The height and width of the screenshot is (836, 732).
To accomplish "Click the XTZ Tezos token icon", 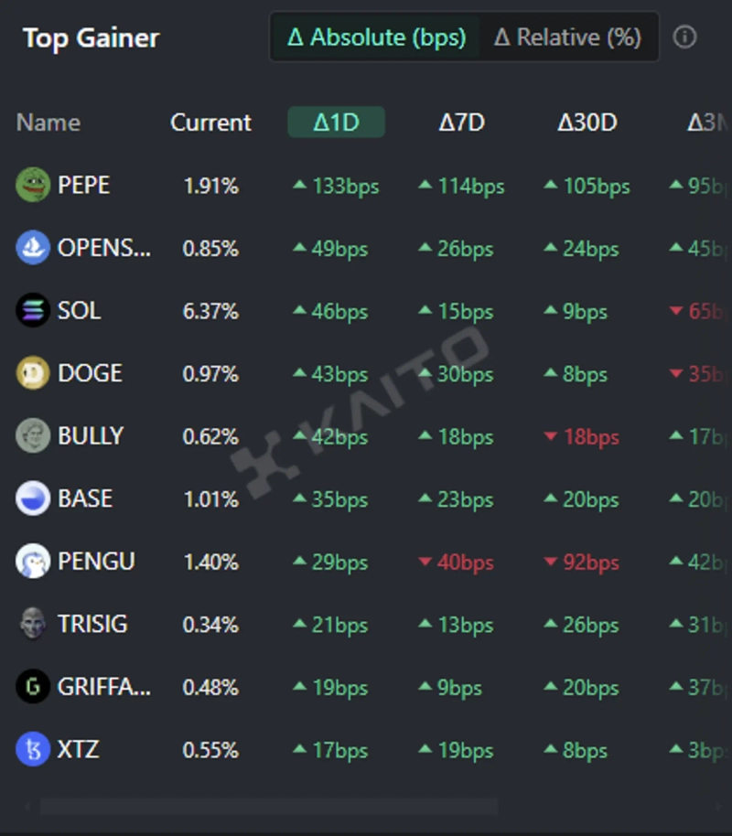I will pos(33,750).
